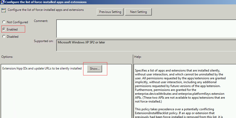Go to Previous Setting
Image resolution: width=236 pixels, height=118 pixels.
click(110, 12)
